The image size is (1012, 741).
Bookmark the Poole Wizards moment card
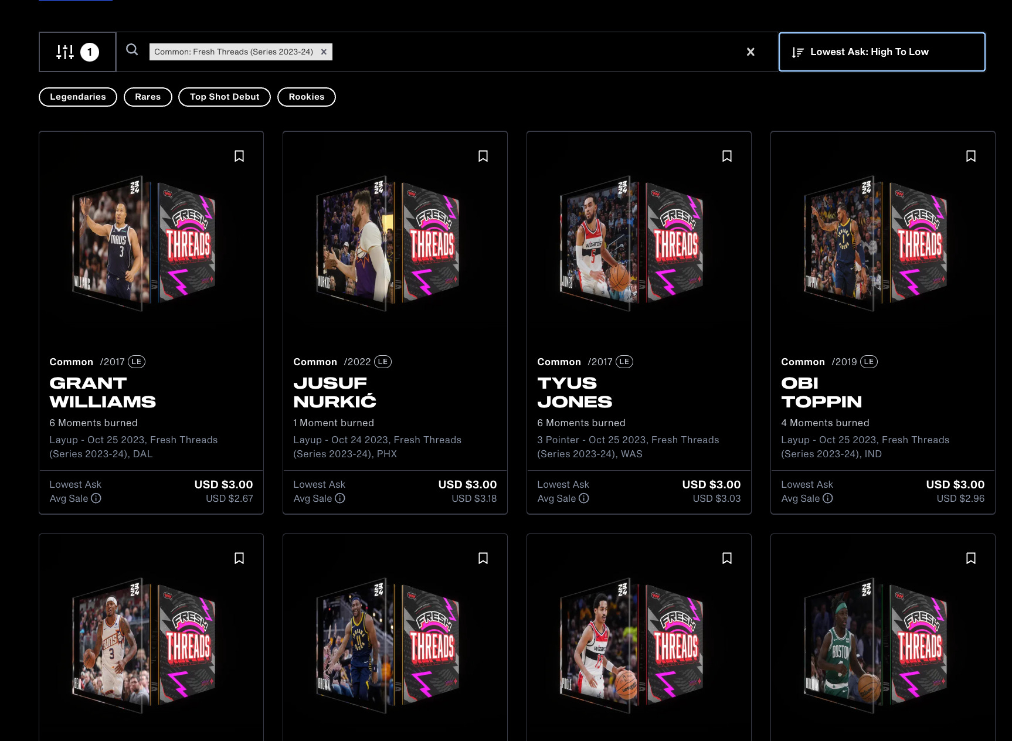[727, 558]
